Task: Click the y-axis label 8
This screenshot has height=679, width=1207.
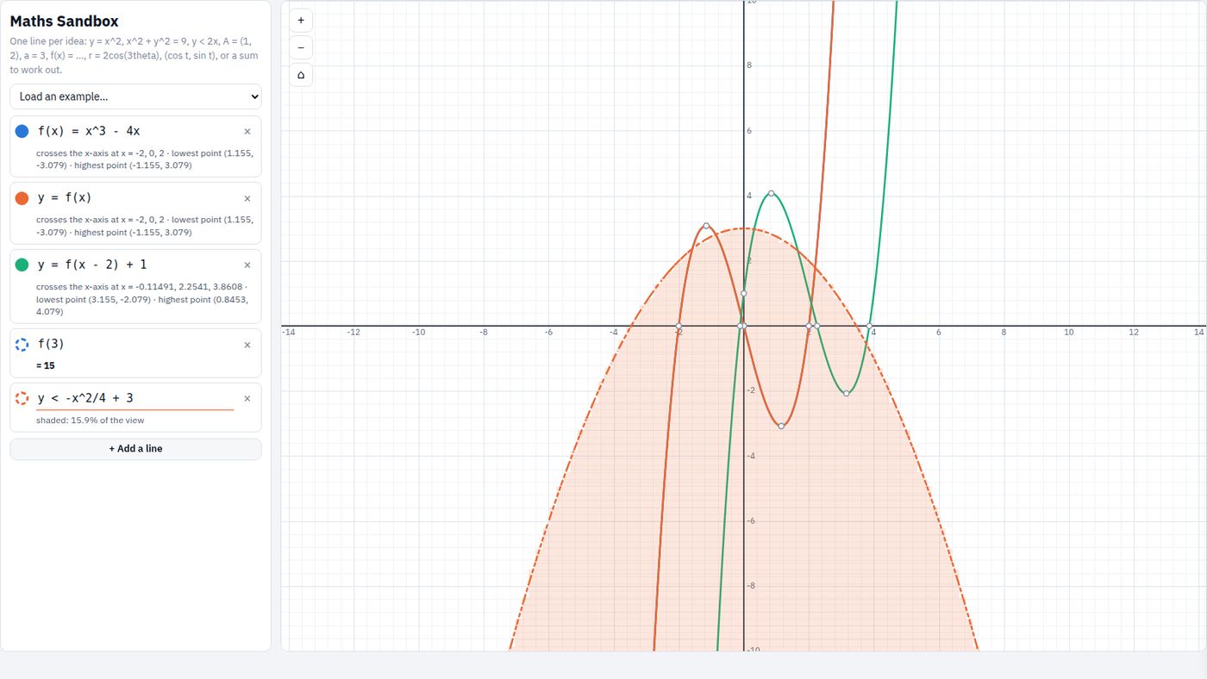Action: [749, 65]
